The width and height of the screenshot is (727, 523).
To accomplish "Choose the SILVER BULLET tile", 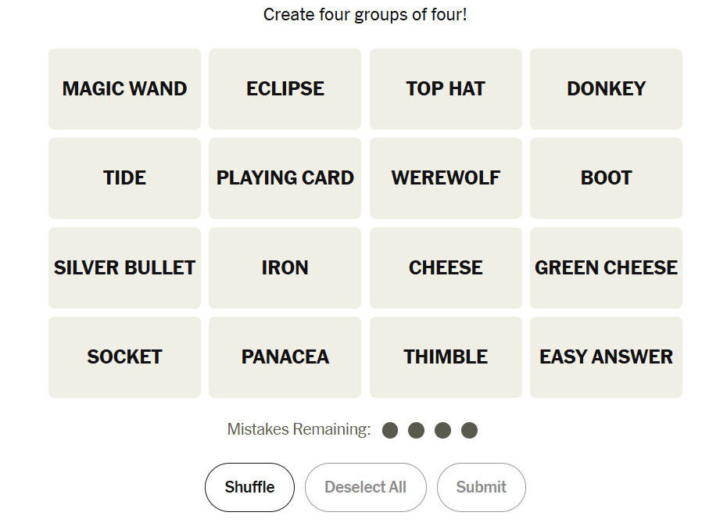I will point(124,268).
